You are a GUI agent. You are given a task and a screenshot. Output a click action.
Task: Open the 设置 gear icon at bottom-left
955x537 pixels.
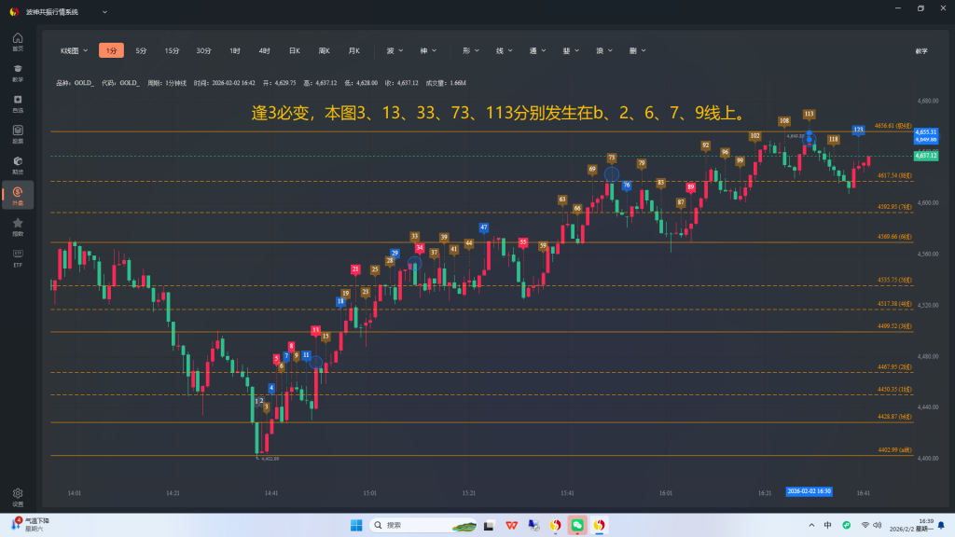coord(18,496)
